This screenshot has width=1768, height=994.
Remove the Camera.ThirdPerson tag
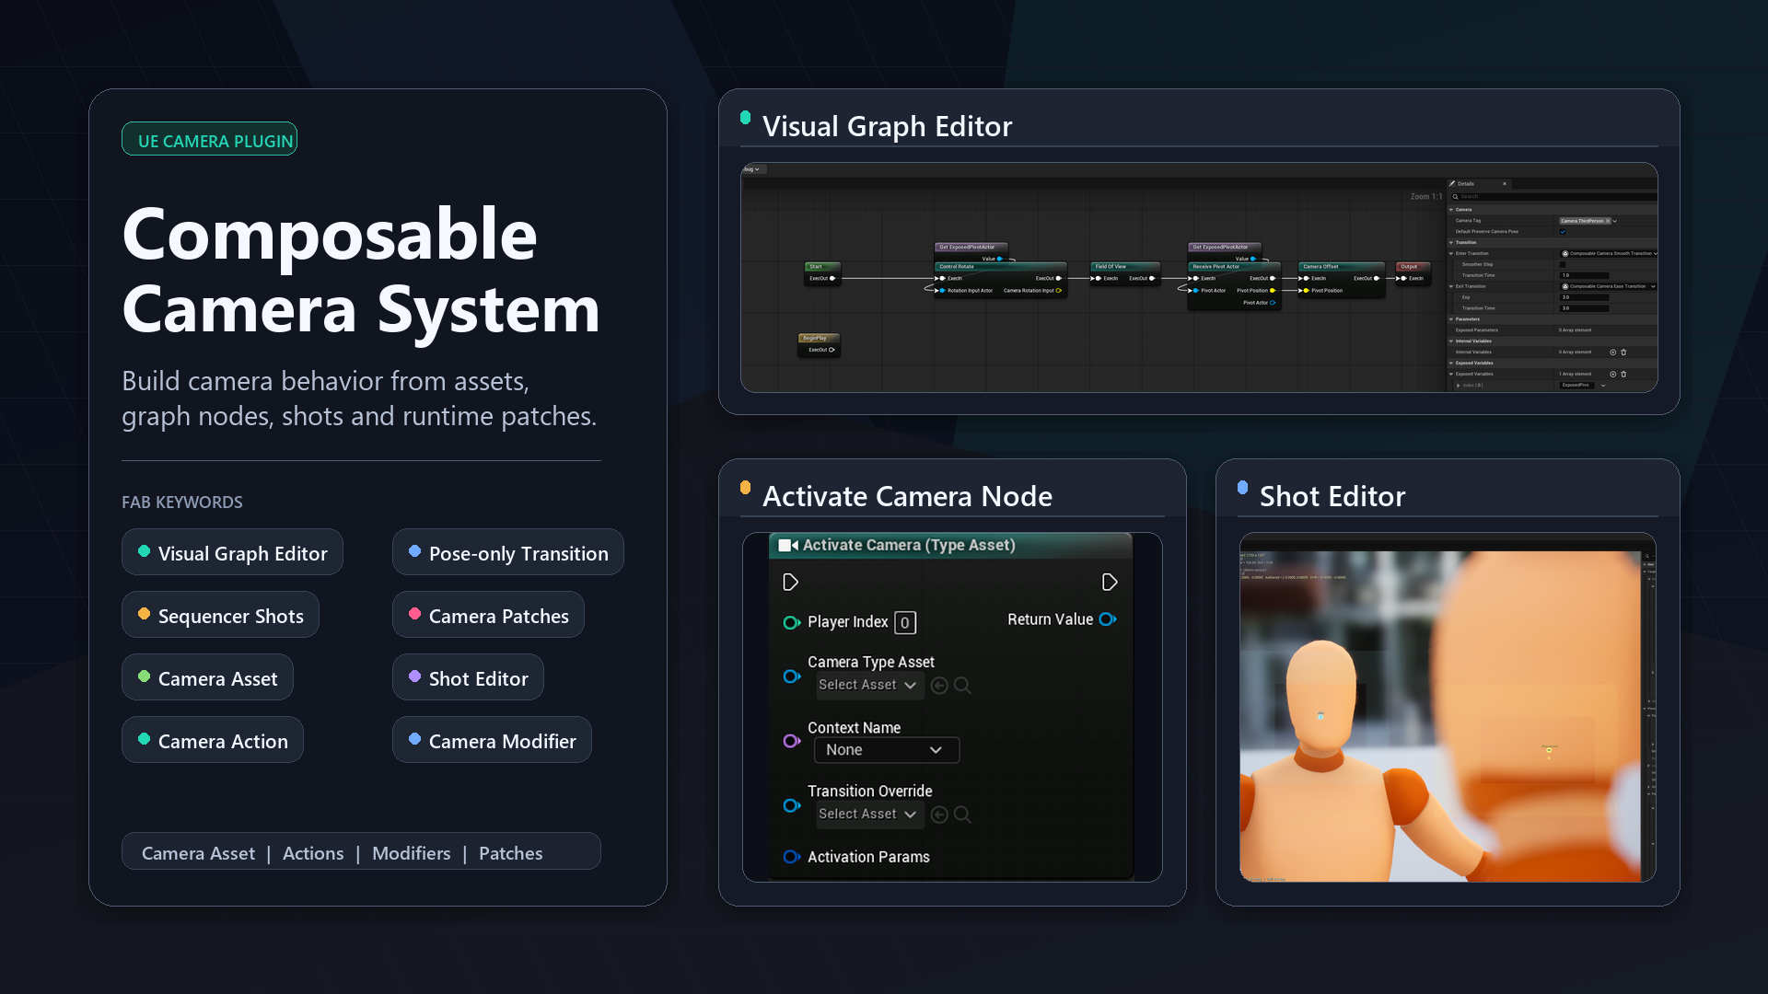point(1608,221)
